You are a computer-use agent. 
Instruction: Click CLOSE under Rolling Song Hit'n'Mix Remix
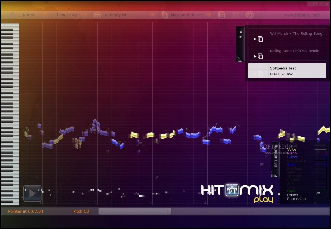[x=275, y=56]
